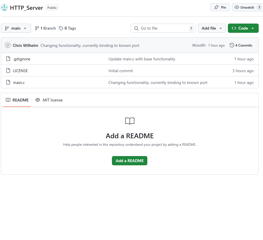The height and width of the screenshot is (240, 263).
Task: Click the .gitignore file icon
Action: (x=8, y=59)
